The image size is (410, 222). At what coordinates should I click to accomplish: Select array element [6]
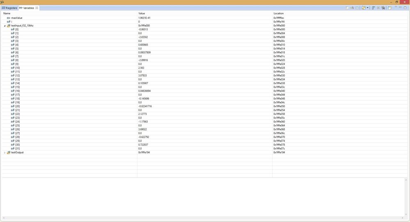(x=205, y=52)
